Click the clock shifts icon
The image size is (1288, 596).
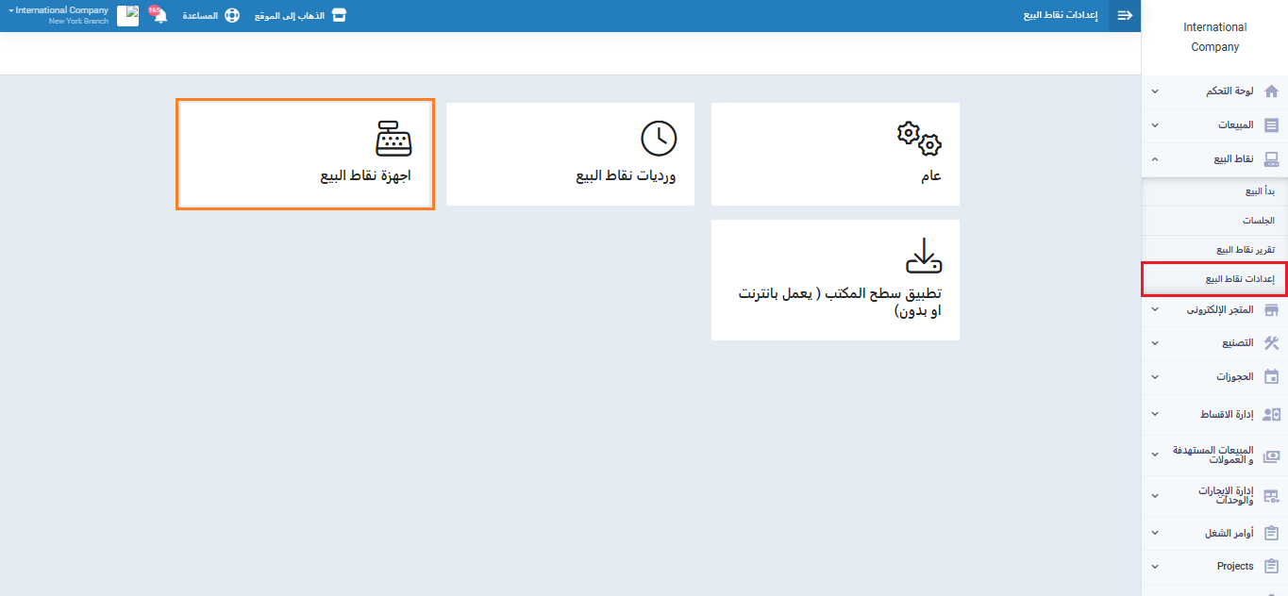[x=659, y=138]
